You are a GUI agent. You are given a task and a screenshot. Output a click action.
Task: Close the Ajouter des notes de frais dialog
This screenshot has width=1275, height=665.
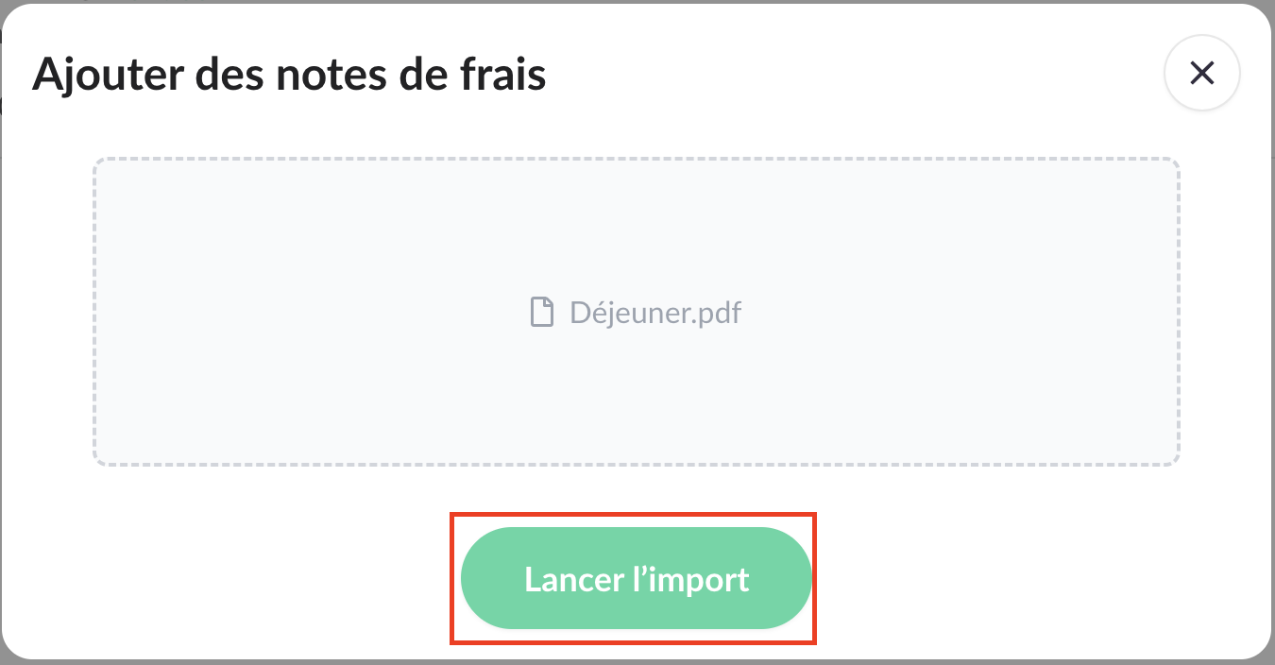[x=1201, y=74]
